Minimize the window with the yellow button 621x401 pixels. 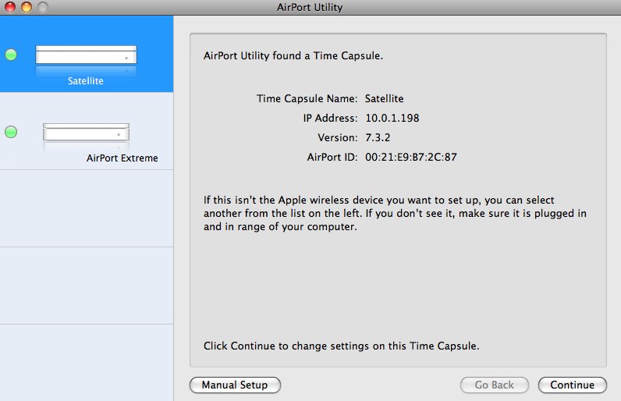[26, 8]
